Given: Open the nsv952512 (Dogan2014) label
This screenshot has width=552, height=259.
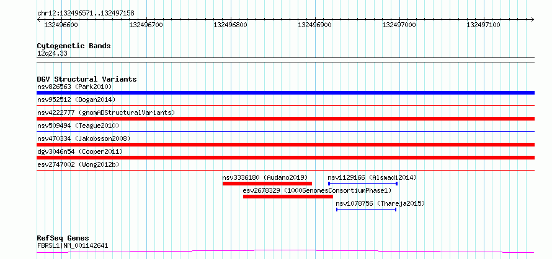Looking at the screenshot, I should pos(76,100).
